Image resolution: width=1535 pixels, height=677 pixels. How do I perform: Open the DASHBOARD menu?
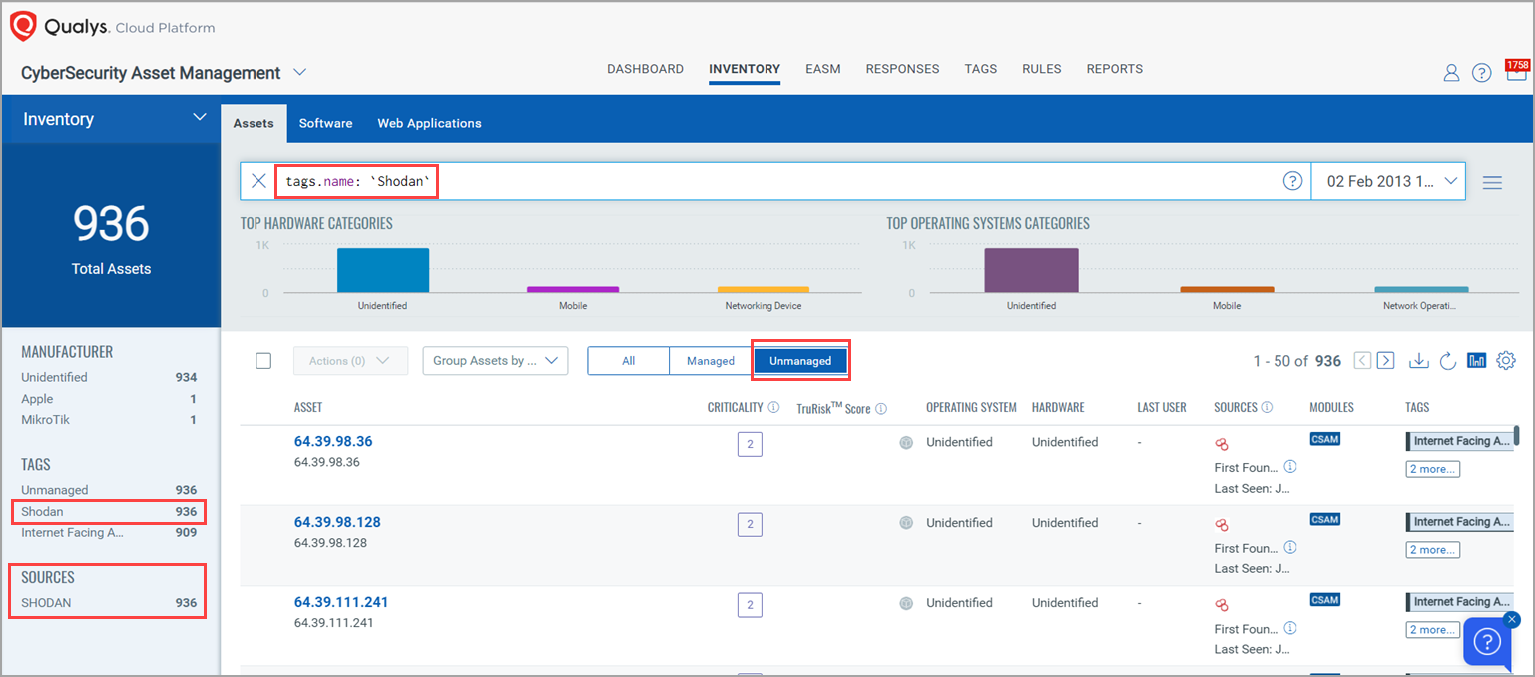[645, 69]
